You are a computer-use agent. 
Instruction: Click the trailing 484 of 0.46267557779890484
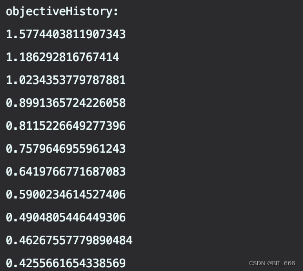pos(122,240)
